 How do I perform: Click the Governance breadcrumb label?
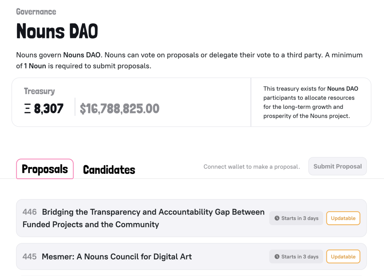click(36, 12)
